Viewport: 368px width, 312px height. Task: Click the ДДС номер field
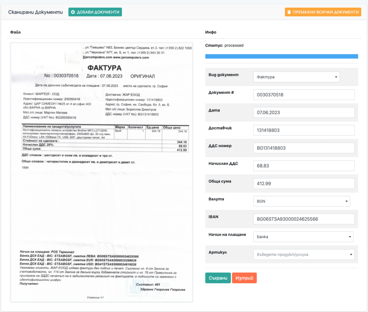[304, 148]
